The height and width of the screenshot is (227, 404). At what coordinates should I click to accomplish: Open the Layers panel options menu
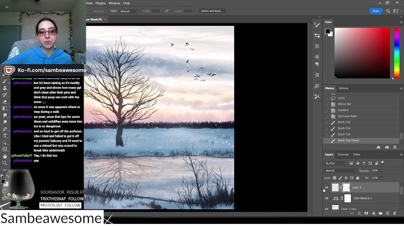(x=401, y=154)
